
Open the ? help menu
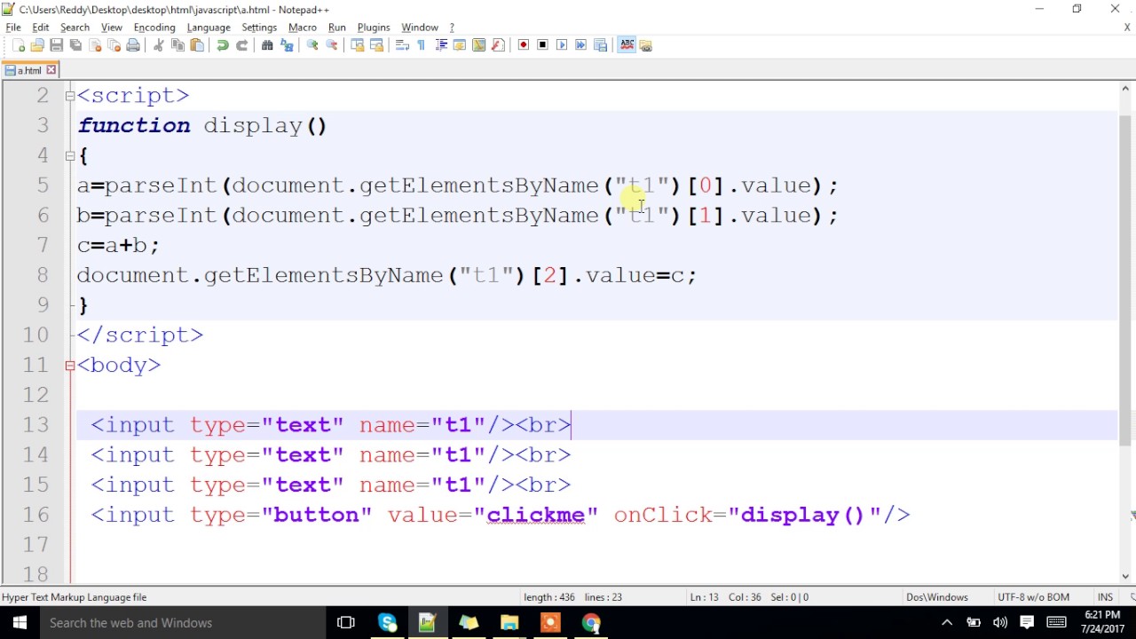[x=452, y=28]
